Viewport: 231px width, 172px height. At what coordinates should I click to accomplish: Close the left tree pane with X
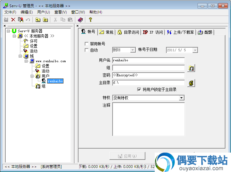click(x=5, y=26)
